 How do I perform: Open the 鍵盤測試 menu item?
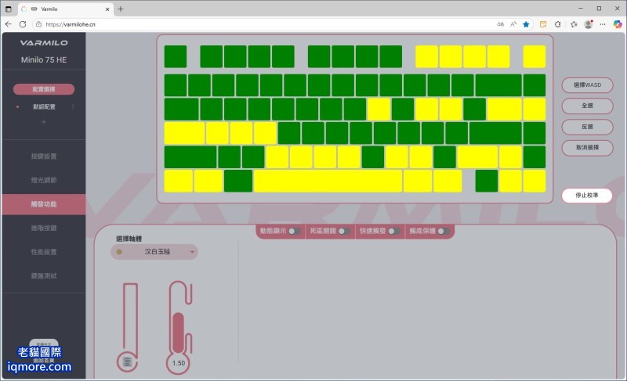(x=44, y=275)
